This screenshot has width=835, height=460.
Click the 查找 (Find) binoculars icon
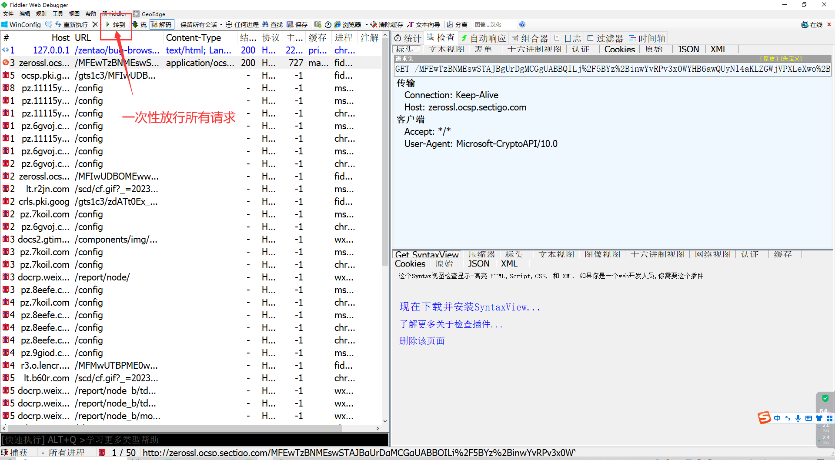pos(272,25)
